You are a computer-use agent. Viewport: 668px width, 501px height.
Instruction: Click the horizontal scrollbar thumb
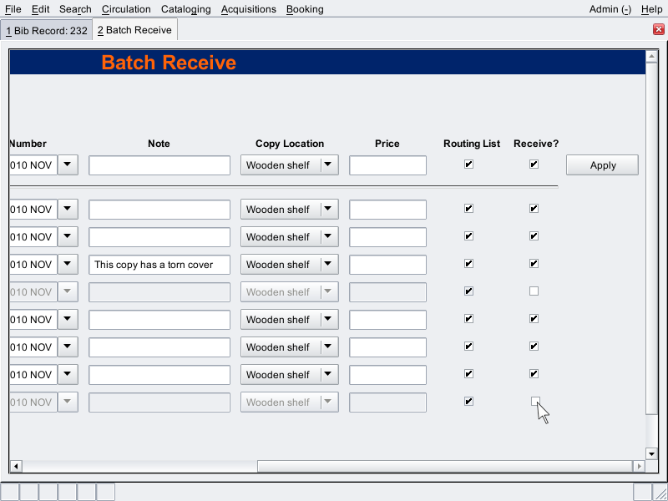443,466
